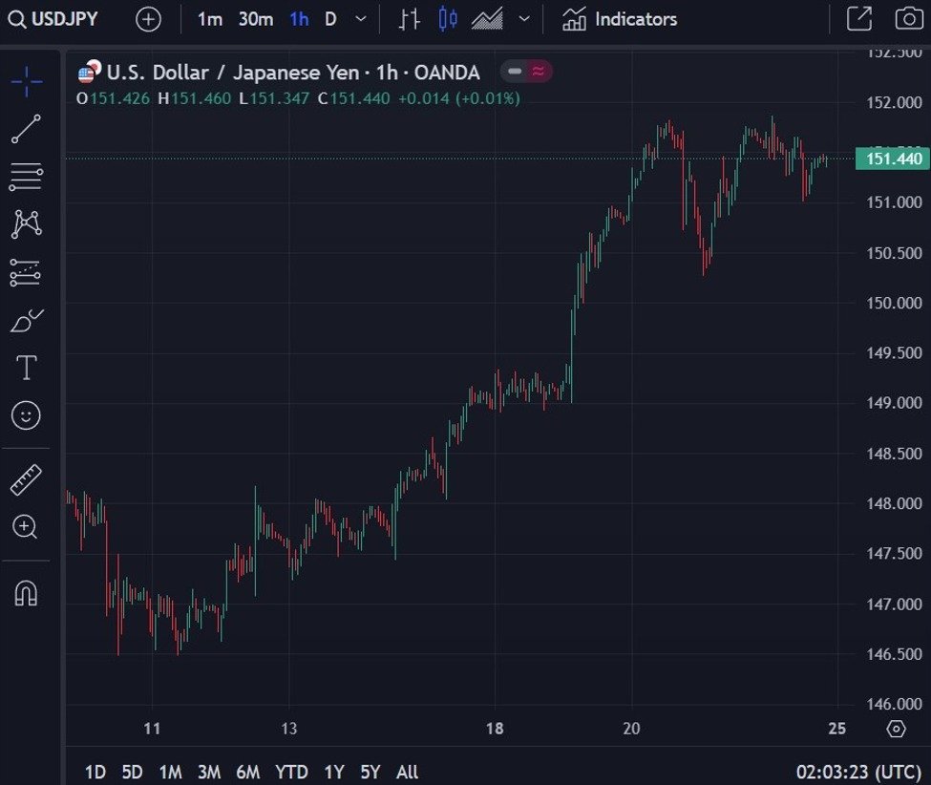This screenshot has width=931, height=785.
Task: Toggle the market status pill beside OANDA
Action: (526, 72)
